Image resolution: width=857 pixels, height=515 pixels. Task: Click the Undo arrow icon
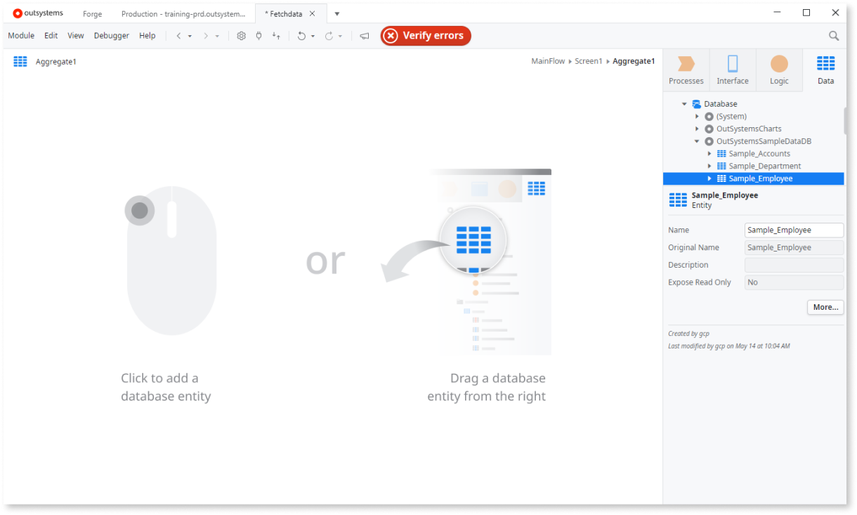coord(302,36)
